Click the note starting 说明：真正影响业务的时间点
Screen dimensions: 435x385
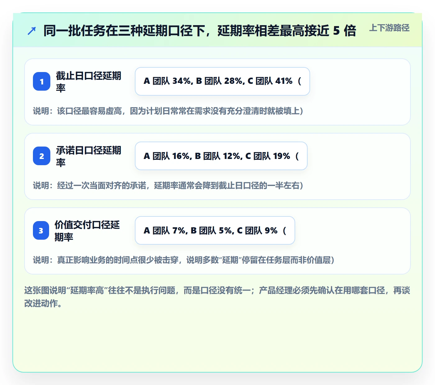pyautogui.click(x=184, y=260)
